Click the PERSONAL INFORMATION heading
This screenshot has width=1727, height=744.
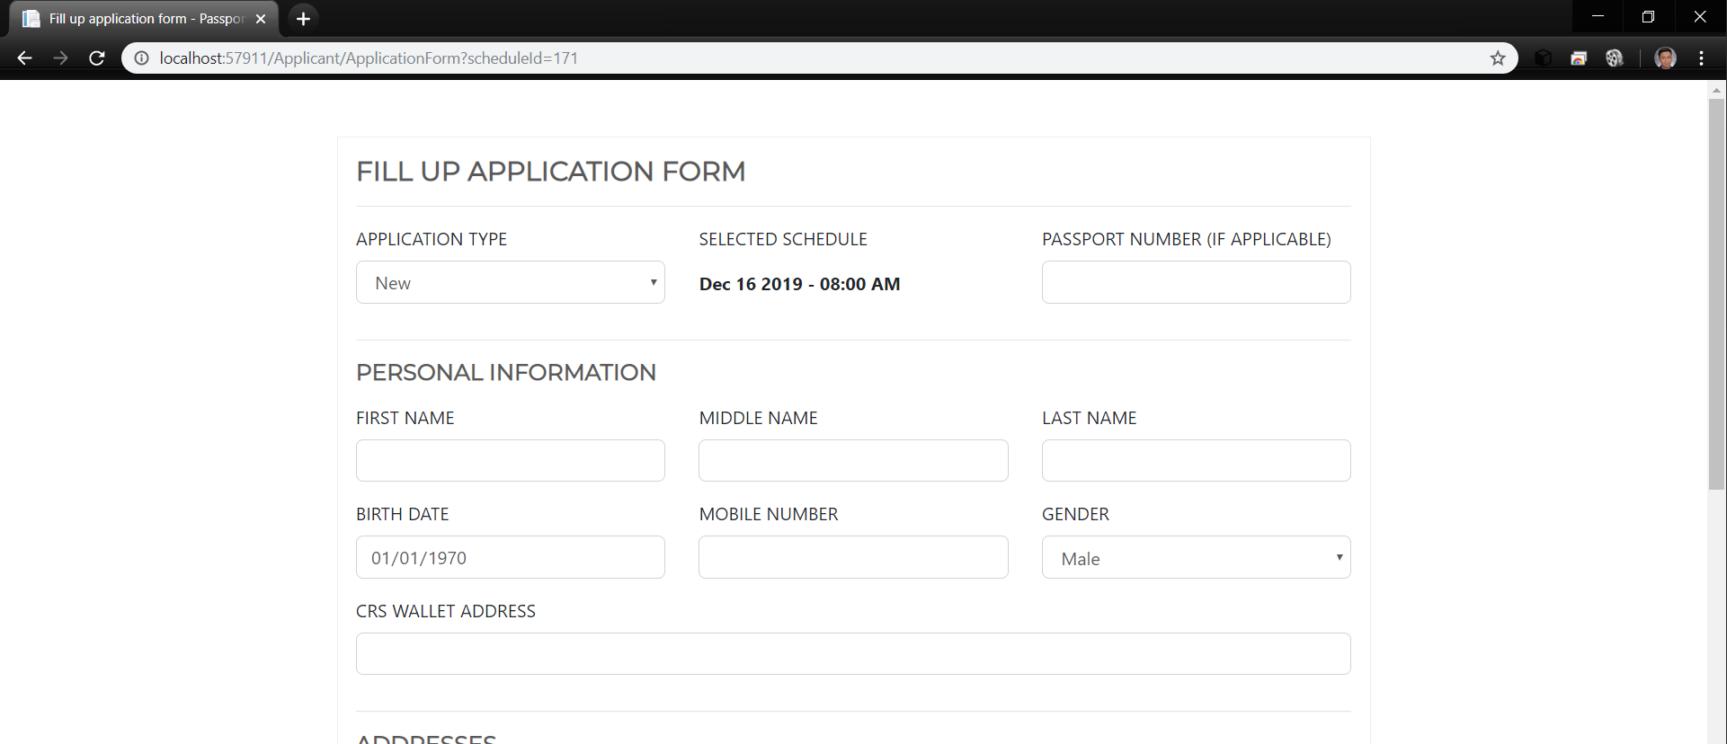(506, 372)
